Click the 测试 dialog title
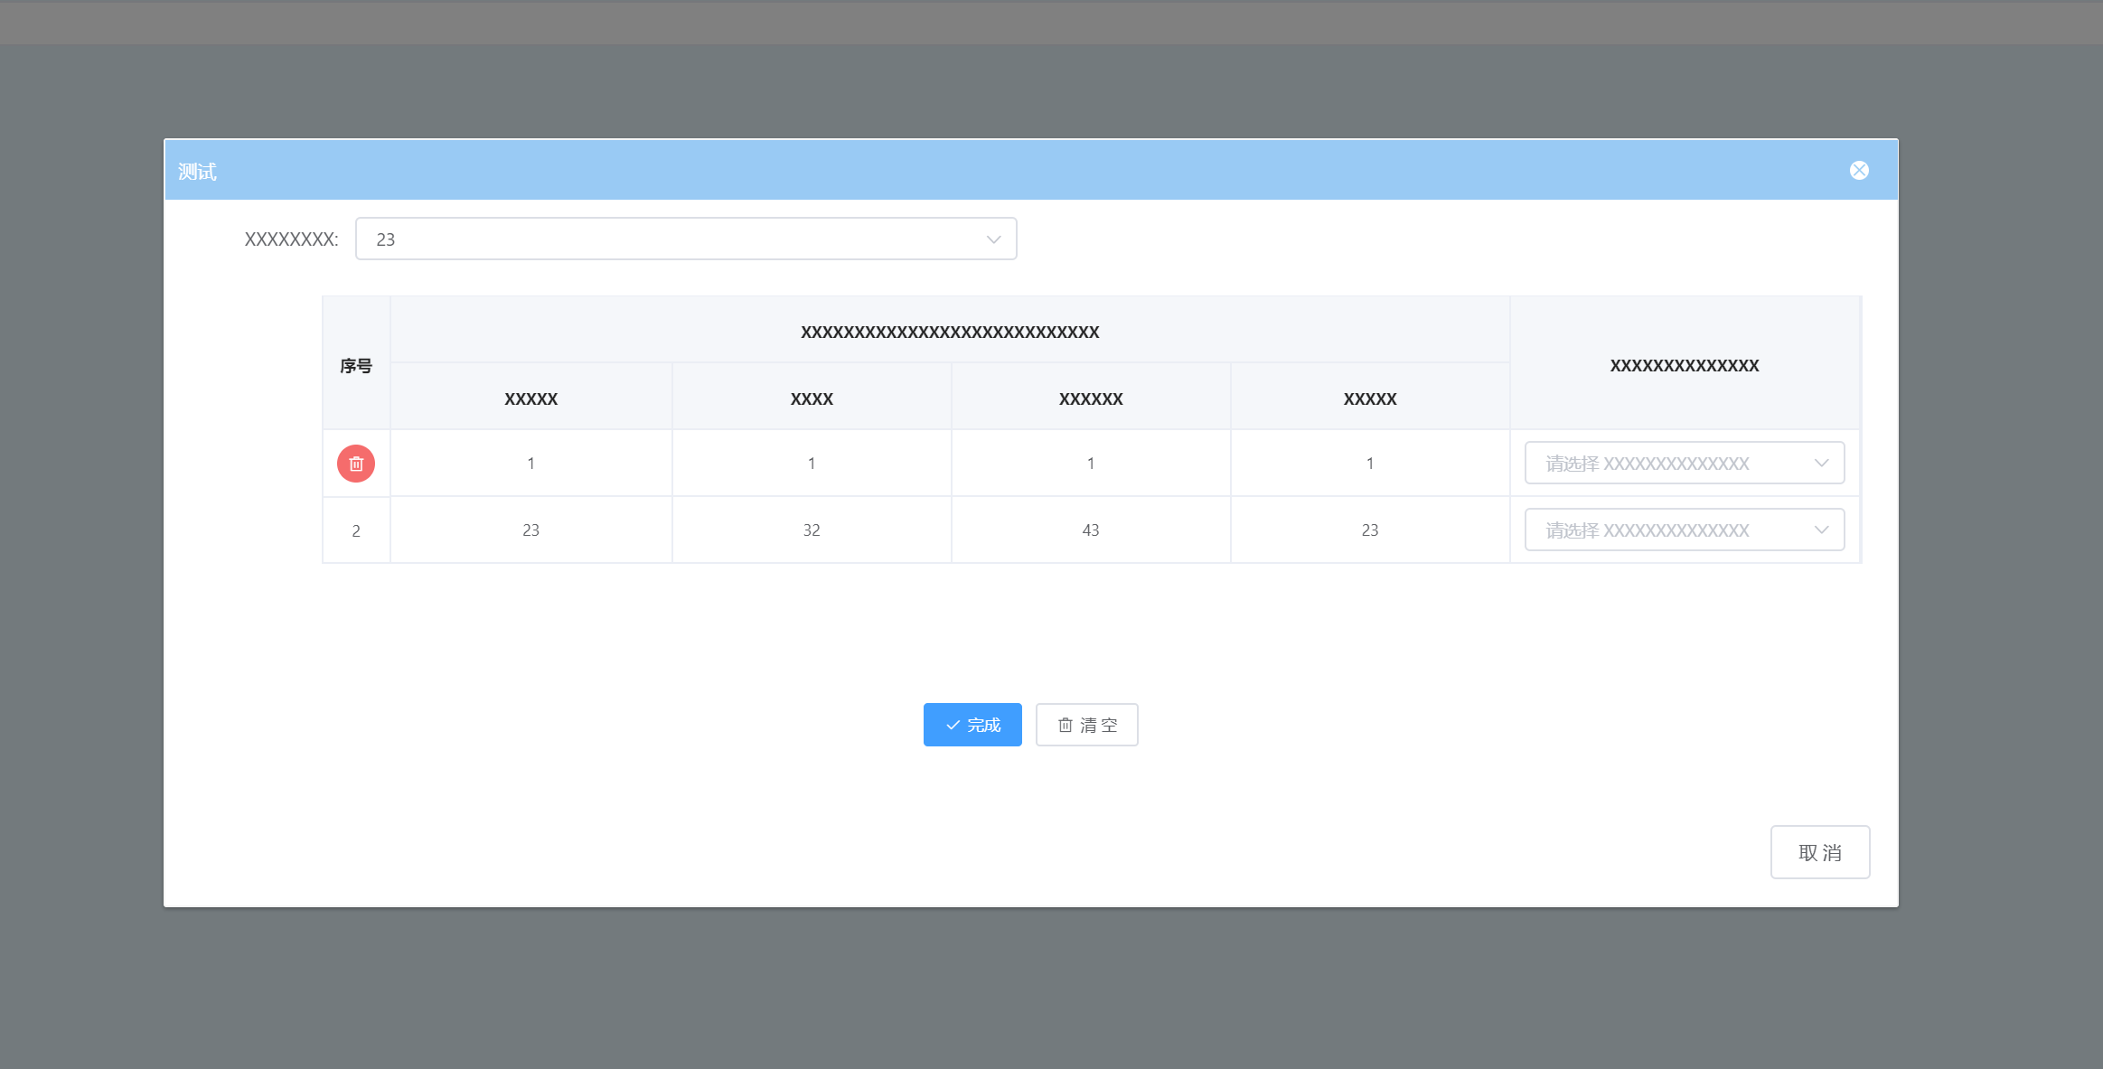The width and height of the screenshot is (2103, 1069). point(197,172)
